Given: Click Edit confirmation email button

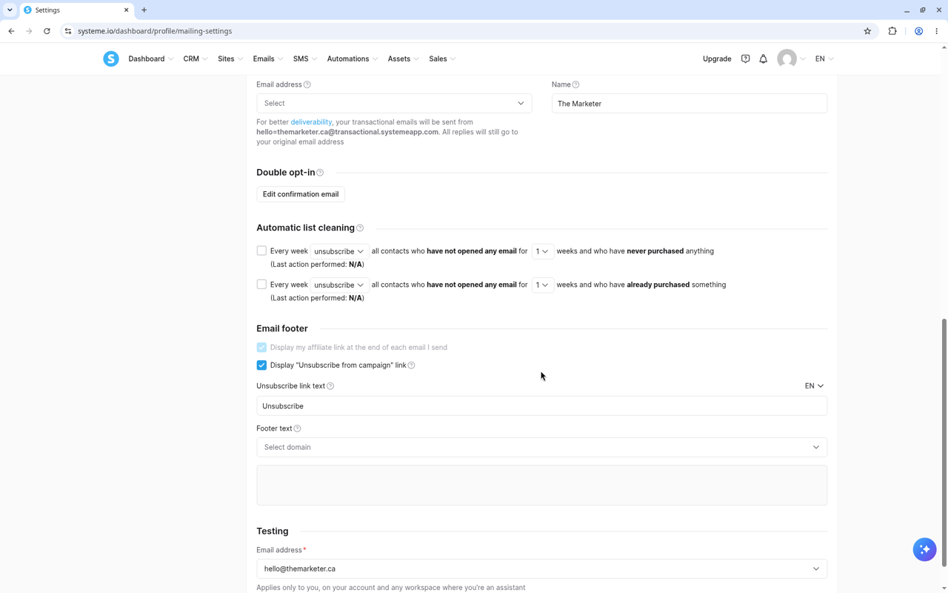Looking at the screenshot, I should click(301, 194).
